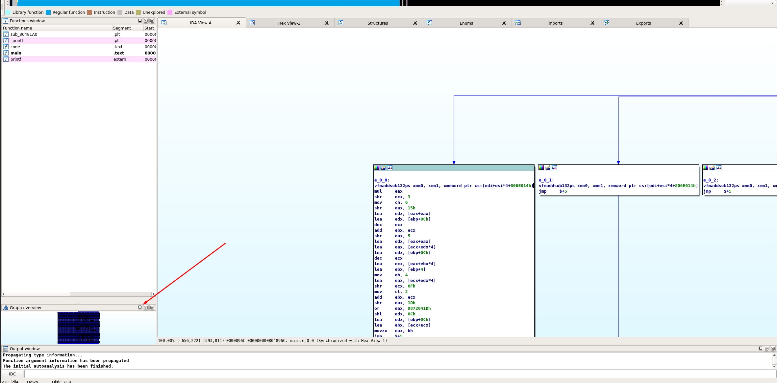Click the IDC language button

click(x=13, y=374)
